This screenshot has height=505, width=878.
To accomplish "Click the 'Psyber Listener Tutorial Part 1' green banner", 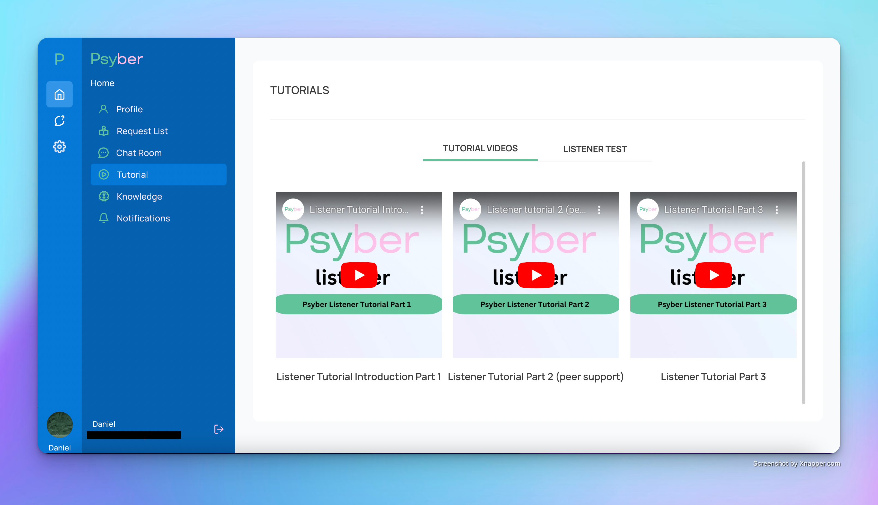I will pyautogui.click(x=359, y=304).
